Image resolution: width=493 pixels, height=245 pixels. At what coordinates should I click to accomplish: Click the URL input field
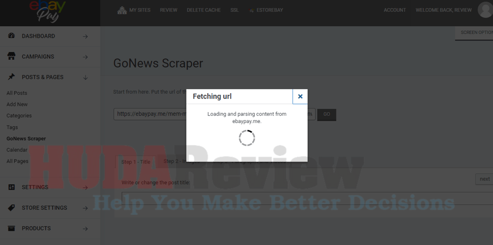[x=214, y=114]
